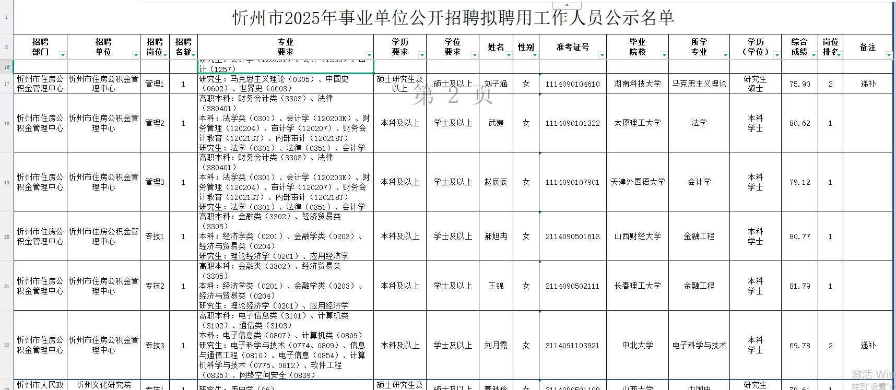Select the score cell 80.62

coord(799,123)
